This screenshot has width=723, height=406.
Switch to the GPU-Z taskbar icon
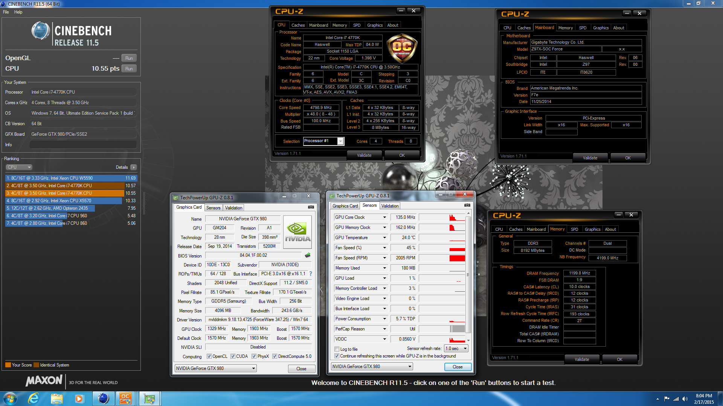point(149,398)
